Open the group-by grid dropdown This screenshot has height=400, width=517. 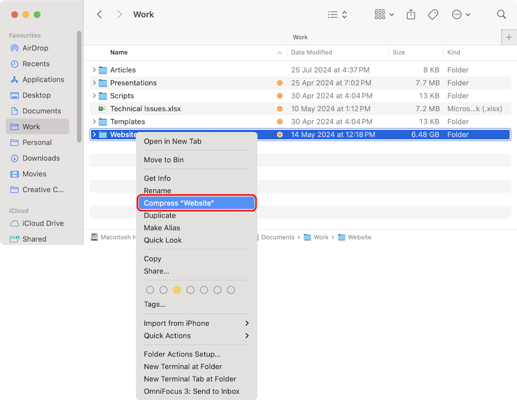[x=384, y=14]
